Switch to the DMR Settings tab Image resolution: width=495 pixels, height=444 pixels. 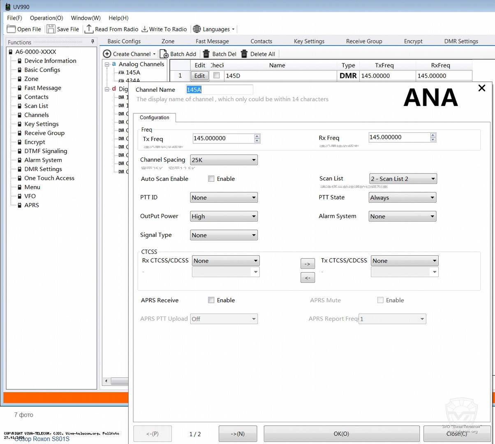pos(461,41)
